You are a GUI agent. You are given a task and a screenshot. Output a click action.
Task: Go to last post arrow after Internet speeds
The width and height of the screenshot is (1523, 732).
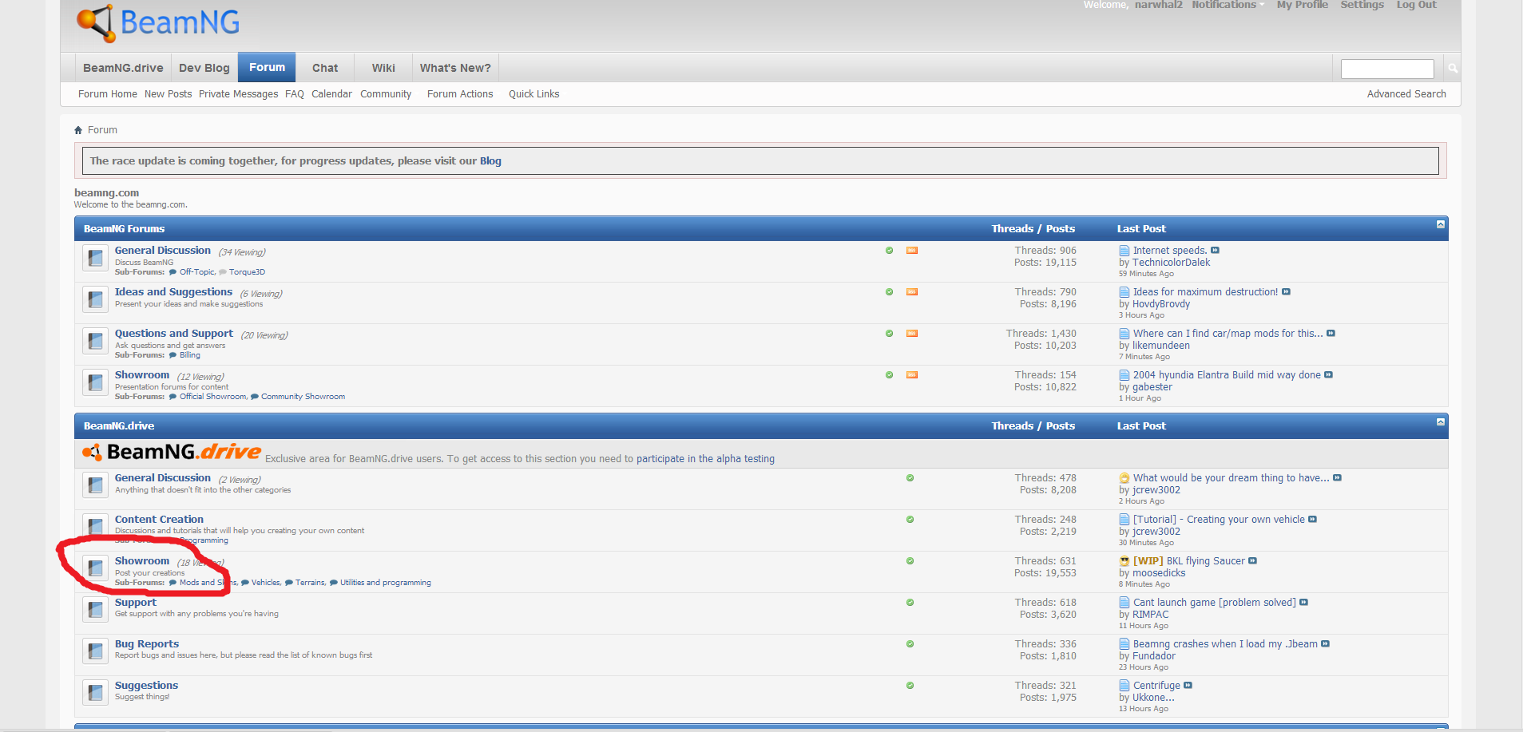point(1215,251)
